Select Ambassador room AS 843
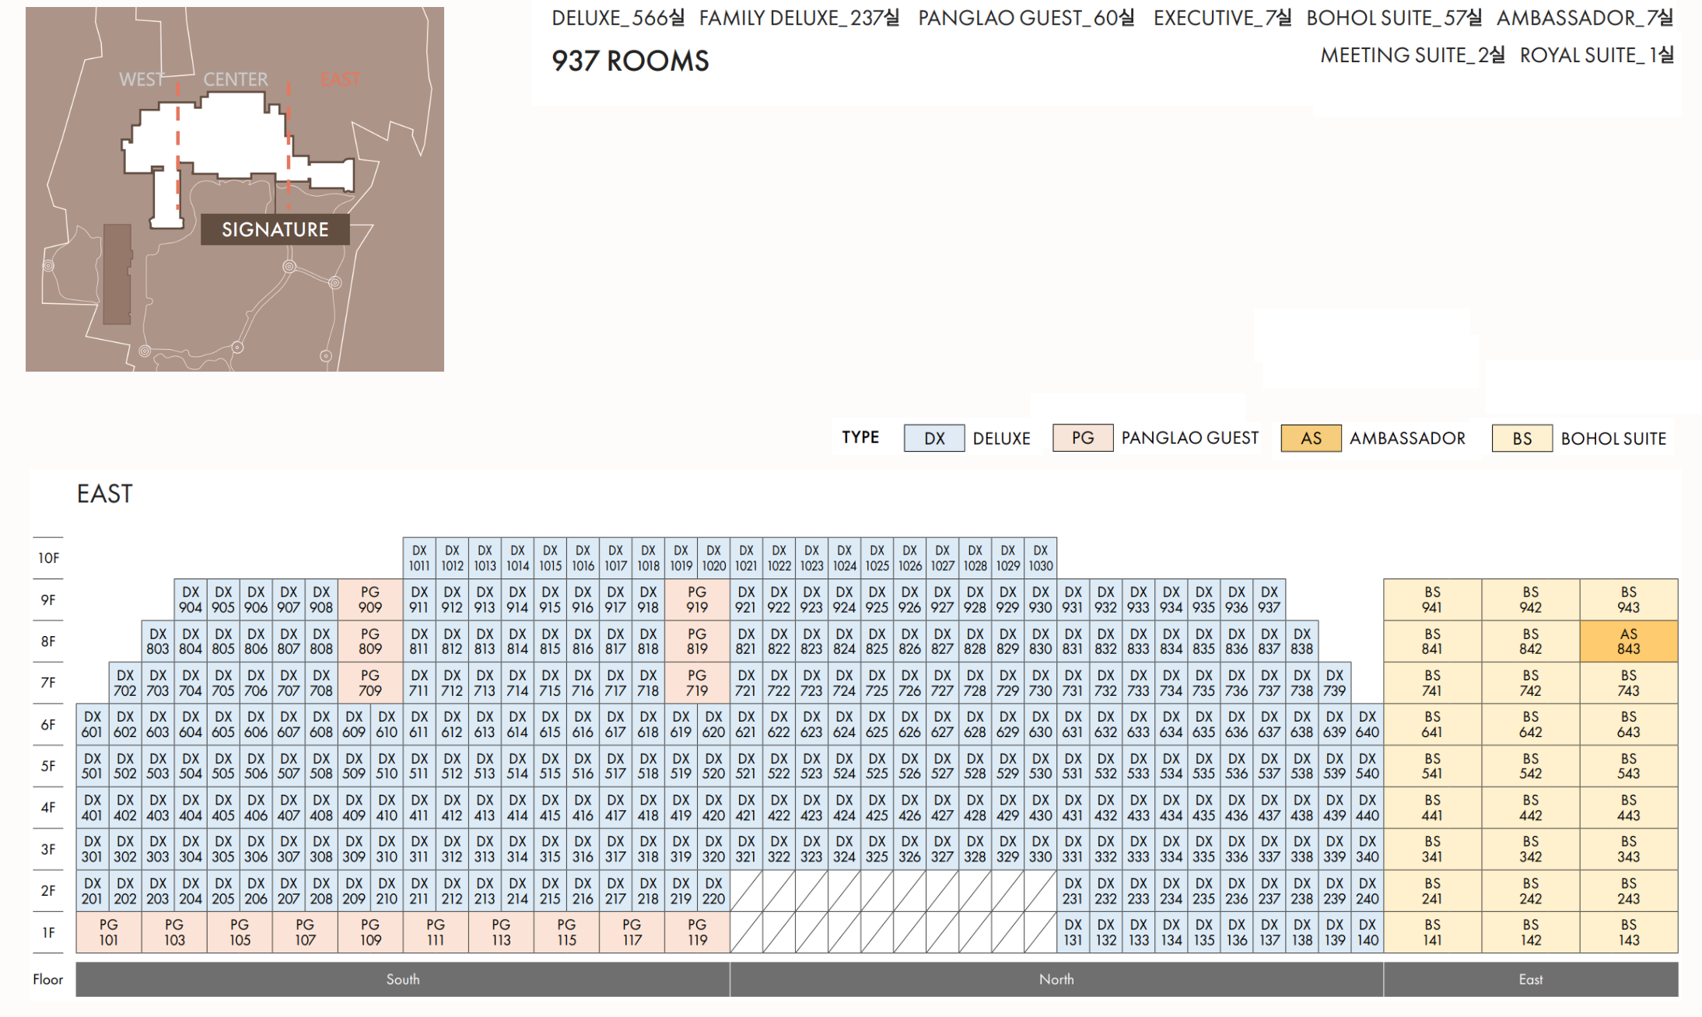This screenshot has width=1702, height=1017. click(1628, 641)
